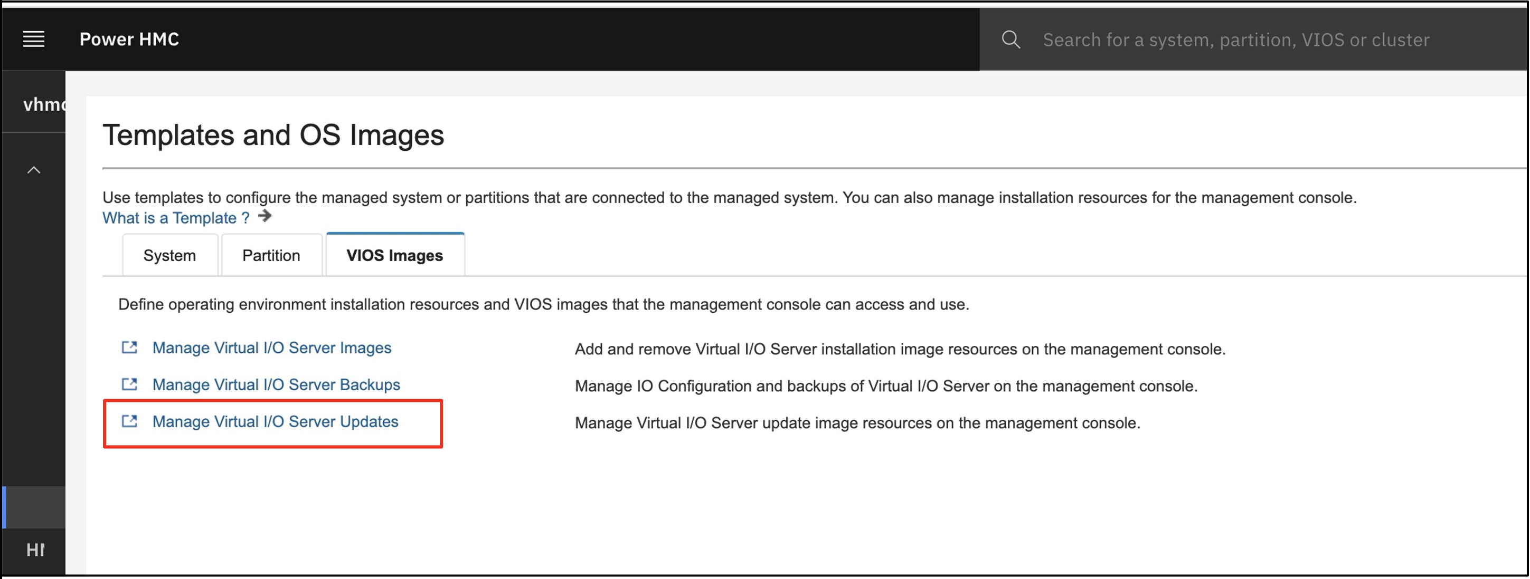Open Manage Virtual I/O Server Updates

[276, 422]
